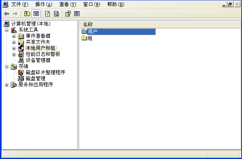
Task: Click the Forward arrow toolbar icon
Action: 15,14
